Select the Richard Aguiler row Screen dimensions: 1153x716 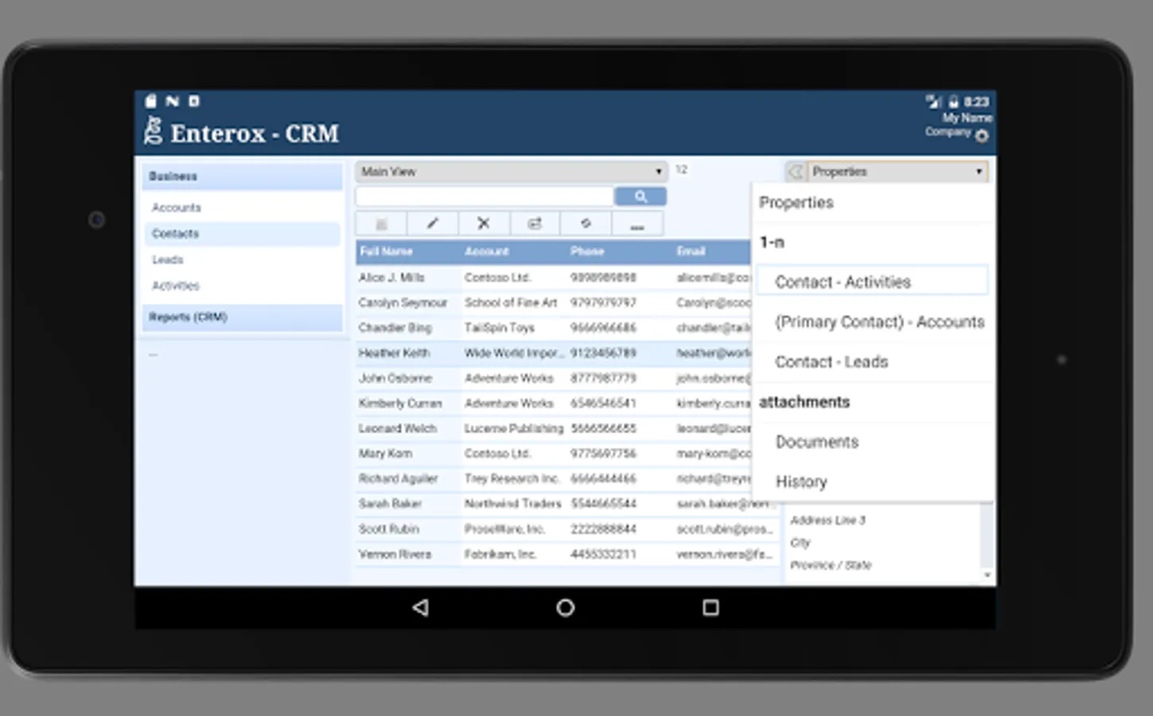pyautogui.click(x=553, y=479)
